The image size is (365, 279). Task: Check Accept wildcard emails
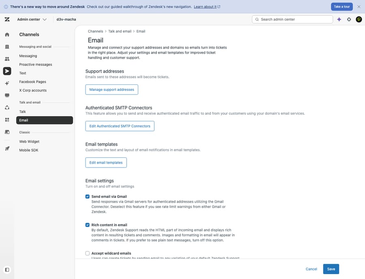87,253
